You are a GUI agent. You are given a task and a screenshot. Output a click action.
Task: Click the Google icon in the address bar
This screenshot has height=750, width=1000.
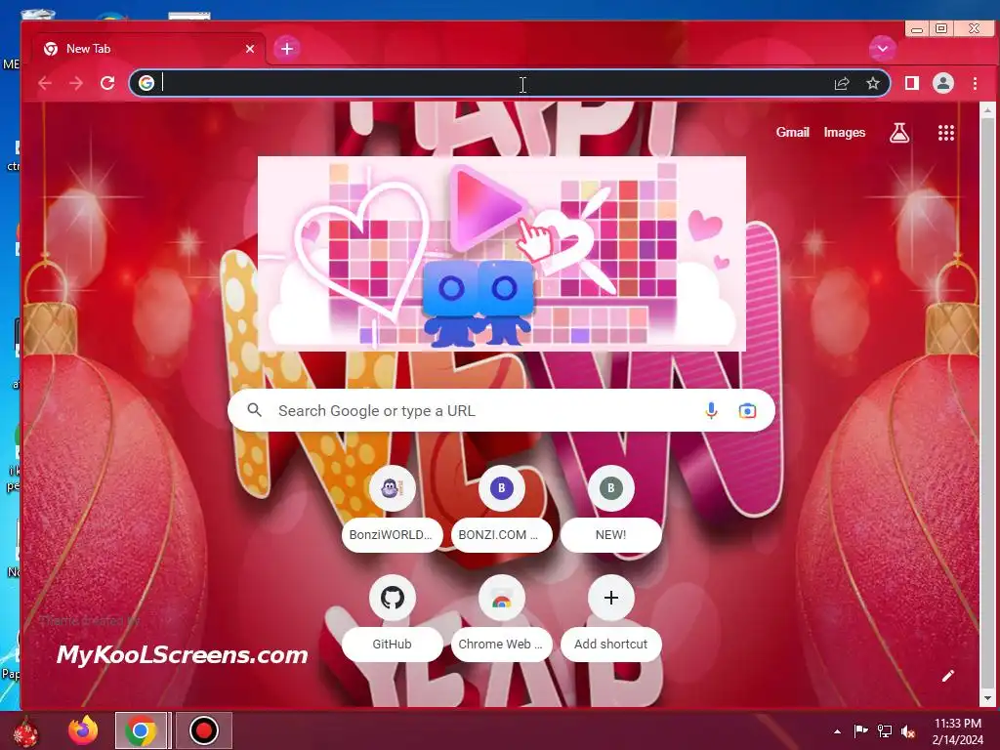(146, 83)
